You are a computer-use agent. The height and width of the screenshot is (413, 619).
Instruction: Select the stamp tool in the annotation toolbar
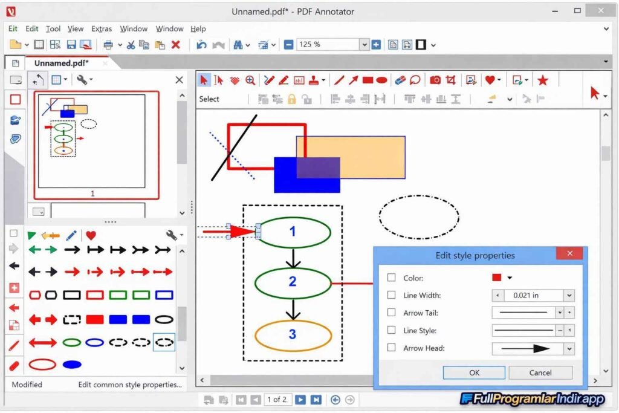(x=313, y=79)
